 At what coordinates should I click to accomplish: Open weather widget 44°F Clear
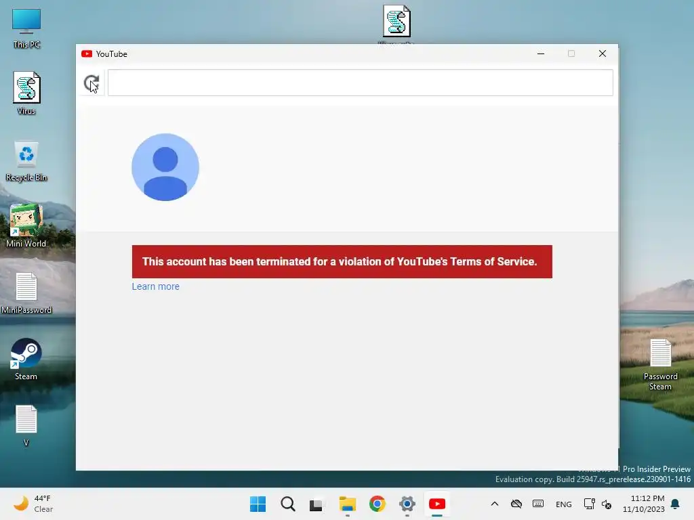click(33, 504)
